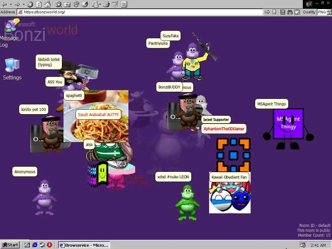Screen dimensions: 332x249
Task: Click the 'ASS You' name bubble
Action: (x=55, y=82)
